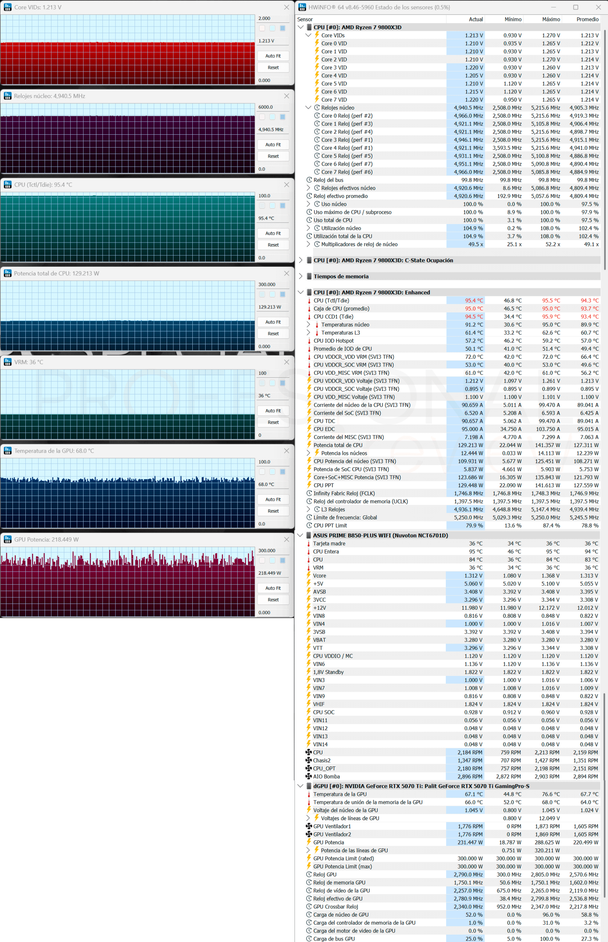Viewport: 608px width, 942px height.
Task: Expand the Potencia los núcleos node
Action: 308,453
